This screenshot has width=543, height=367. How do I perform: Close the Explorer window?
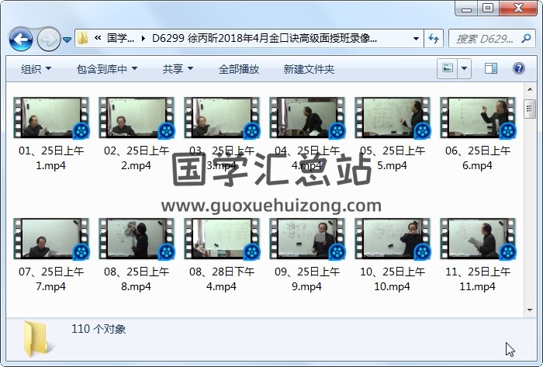click(517, 9)
